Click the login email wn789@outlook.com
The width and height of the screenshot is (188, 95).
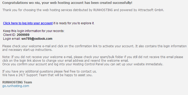point(37,39)
